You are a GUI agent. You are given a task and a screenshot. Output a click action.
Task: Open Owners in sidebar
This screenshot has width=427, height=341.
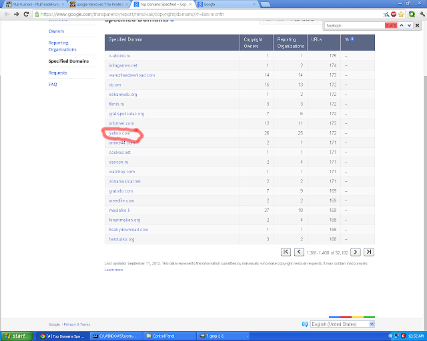click(56, 31)
